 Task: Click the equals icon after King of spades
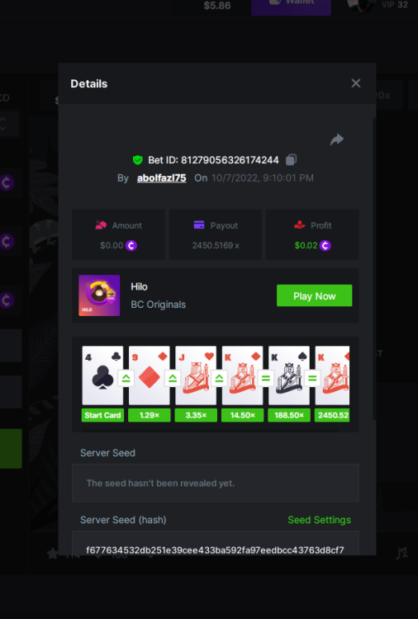pos(312,379)
